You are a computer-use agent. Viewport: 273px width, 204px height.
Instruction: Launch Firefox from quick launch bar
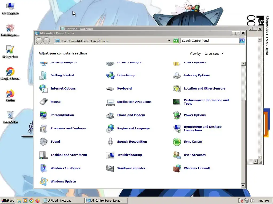[37, 201]
